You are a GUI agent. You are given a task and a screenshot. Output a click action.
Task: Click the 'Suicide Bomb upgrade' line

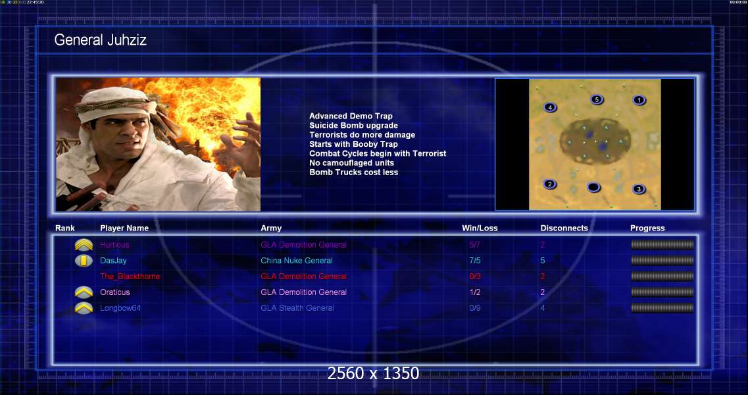coord(353,126)
